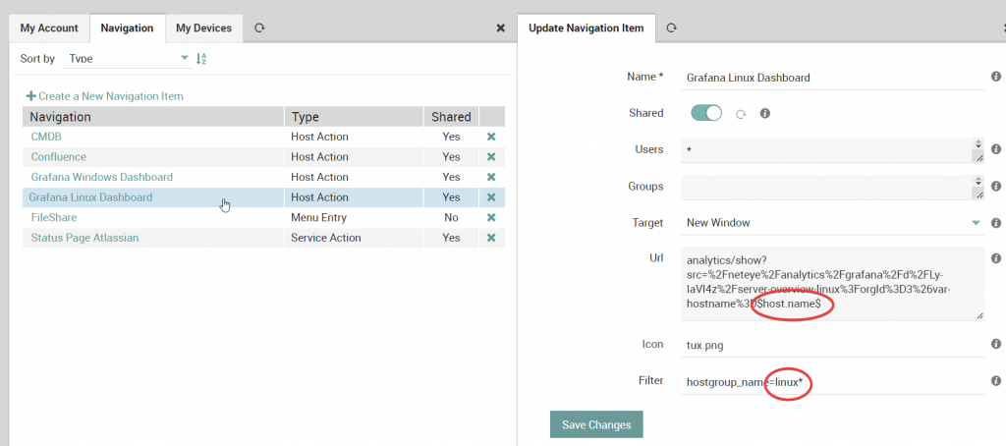Remove Grafana Linux Dashboard item
Screen dimensions: 1006x446
[x=491, y=197]
